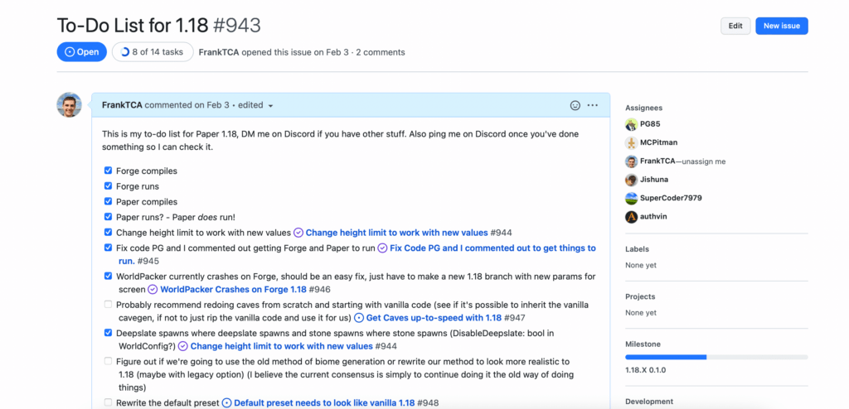Click the milestone progress bar
The width and height of the screenshot is (849, 409).
(x=716, y=357)
